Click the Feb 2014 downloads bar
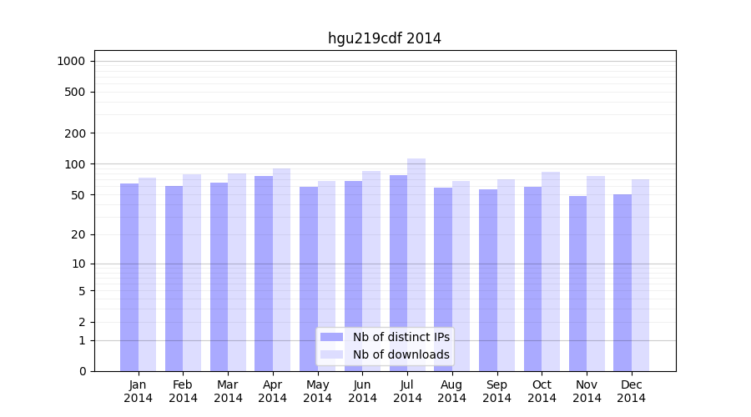Viewport: 751px width, 417px height. pyautogui.click(x=192, y=273)
